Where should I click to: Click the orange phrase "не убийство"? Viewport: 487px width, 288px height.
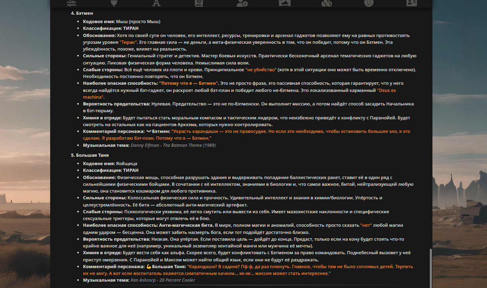pyautogui.click(x=261, y=70)
